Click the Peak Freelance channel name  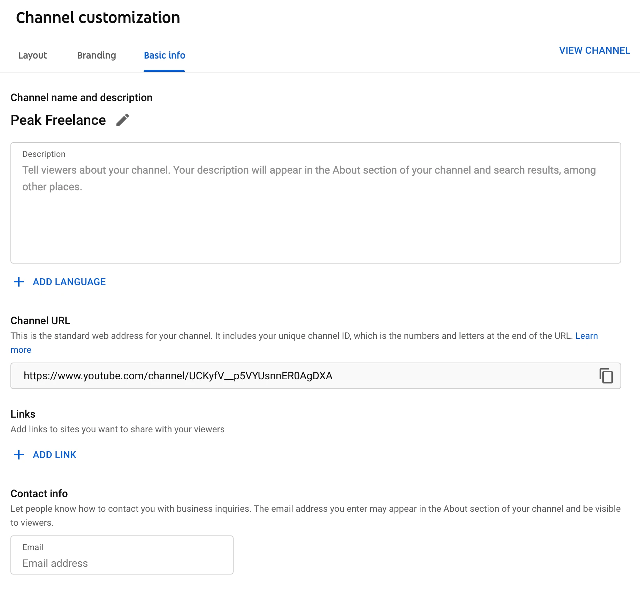coord(58,120)
